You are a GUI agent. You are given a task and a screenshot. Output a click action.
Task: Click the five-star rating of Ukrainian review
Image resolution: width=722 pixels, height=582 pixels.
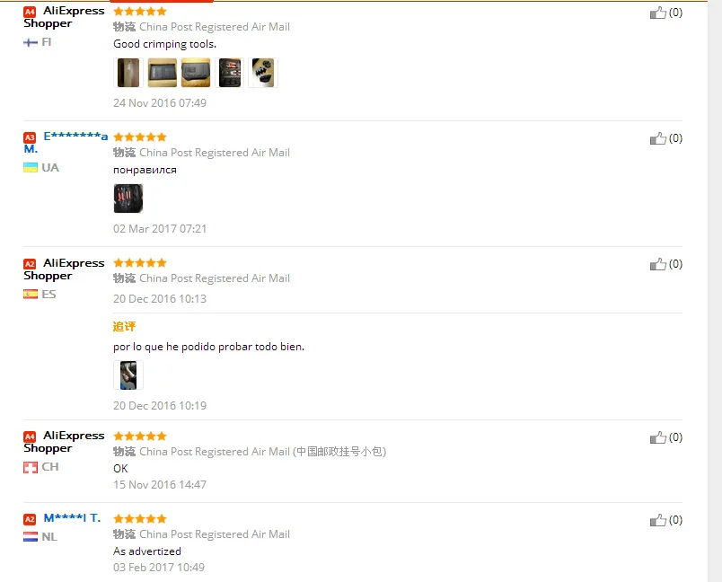click(x=140, y=137)
